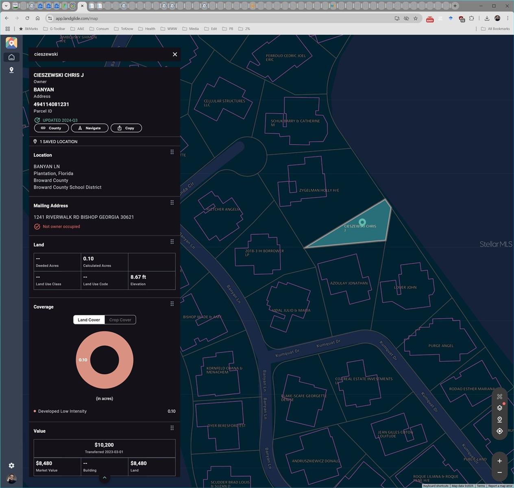Expand the 1 Saved Location row
The height and width of the screenshot is (488, 514).
pos(59,142)
